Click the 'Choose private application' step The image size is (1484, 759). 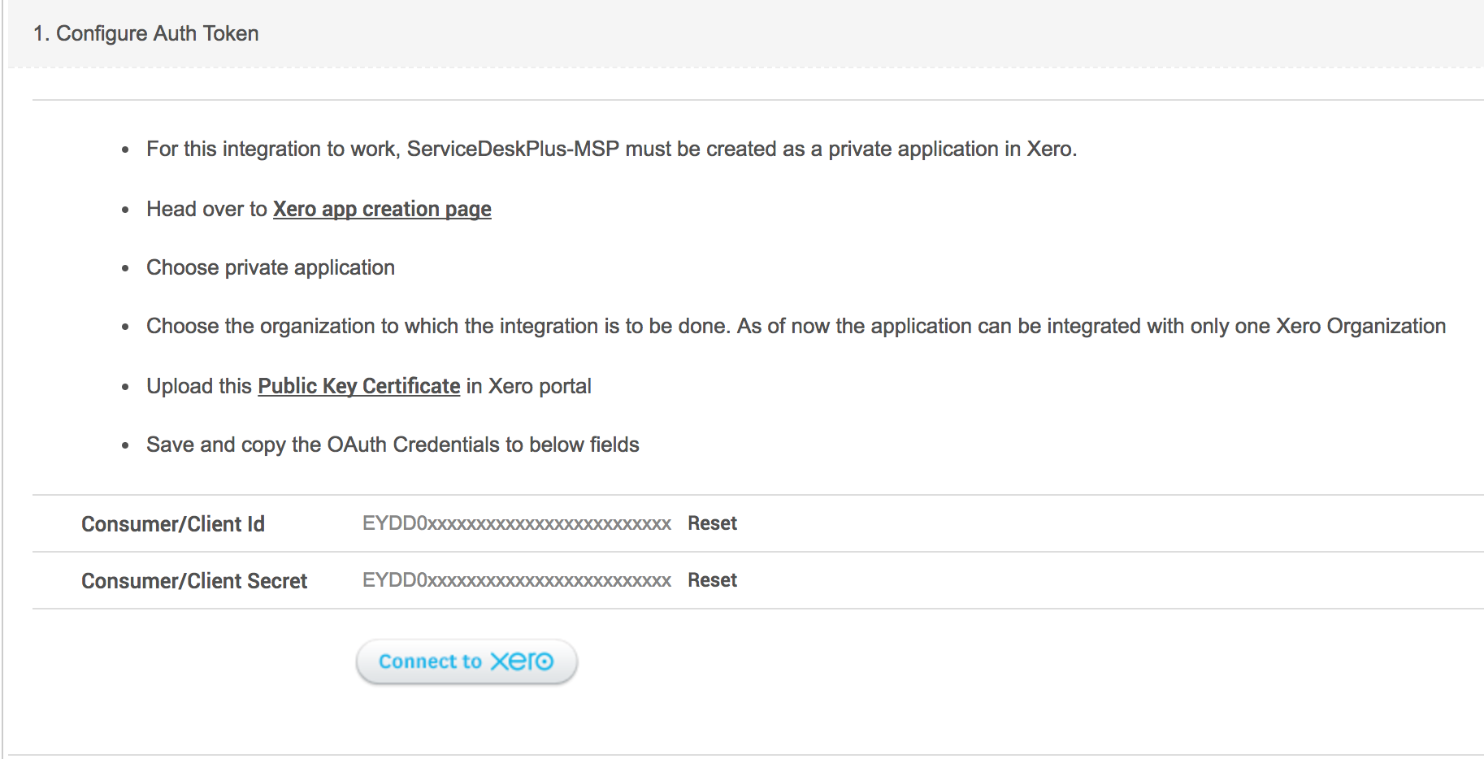tap(271, 268)
